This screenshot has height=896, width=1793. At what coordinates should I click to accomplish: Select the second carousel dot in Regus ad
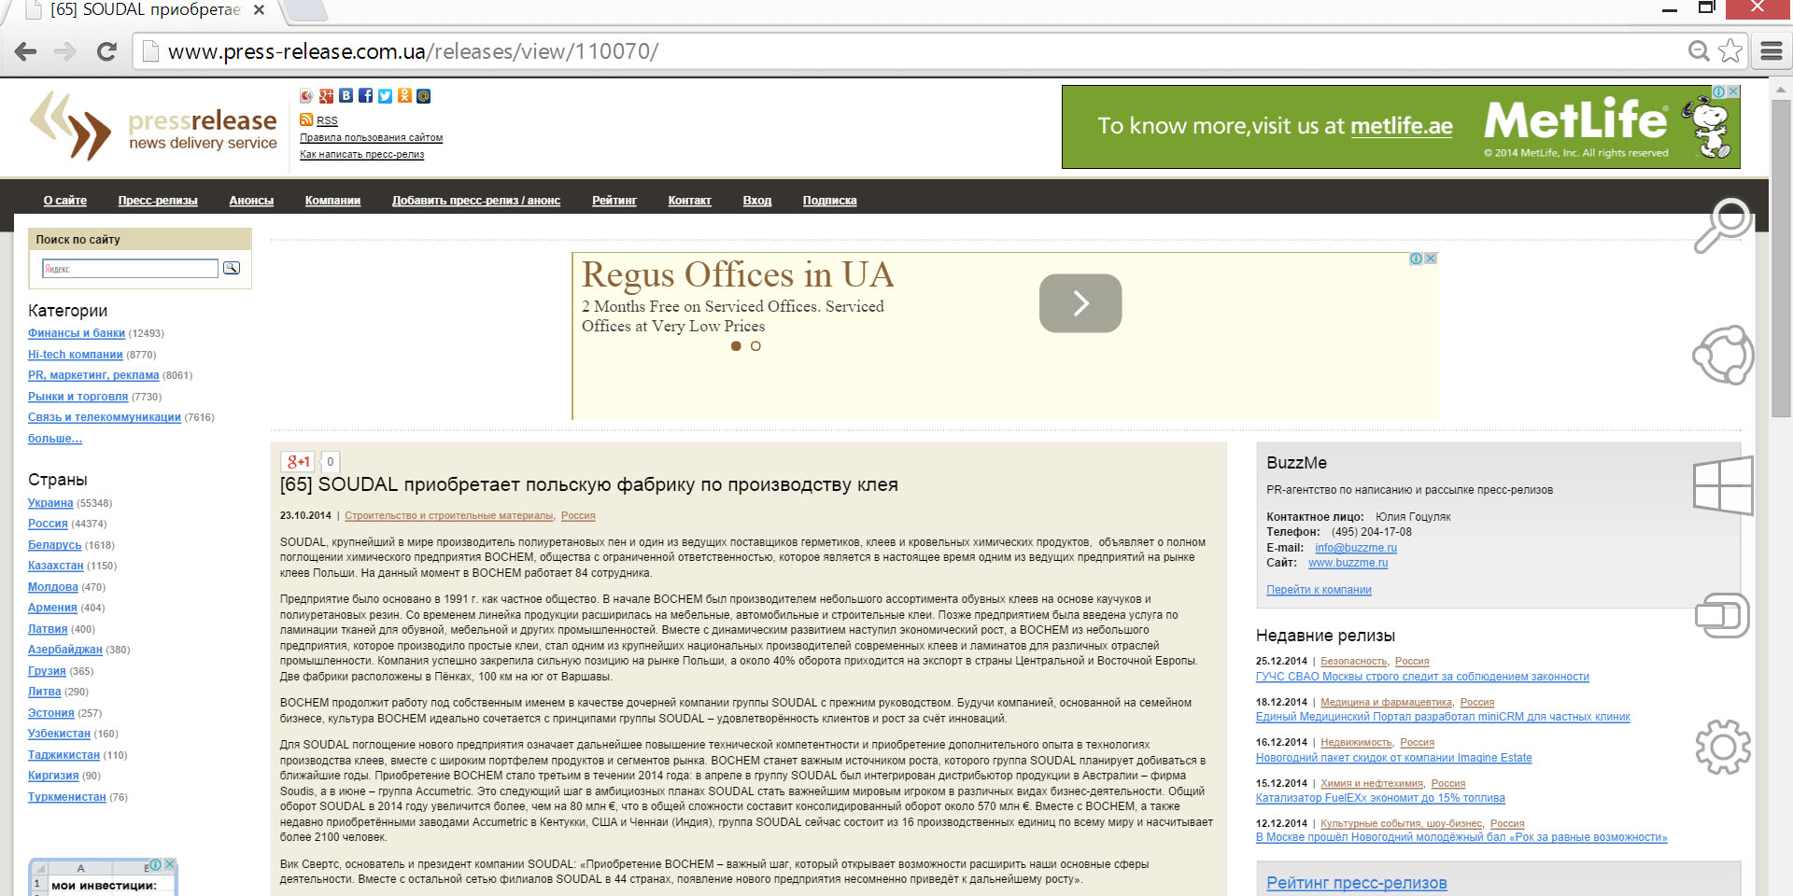[755, 346]
